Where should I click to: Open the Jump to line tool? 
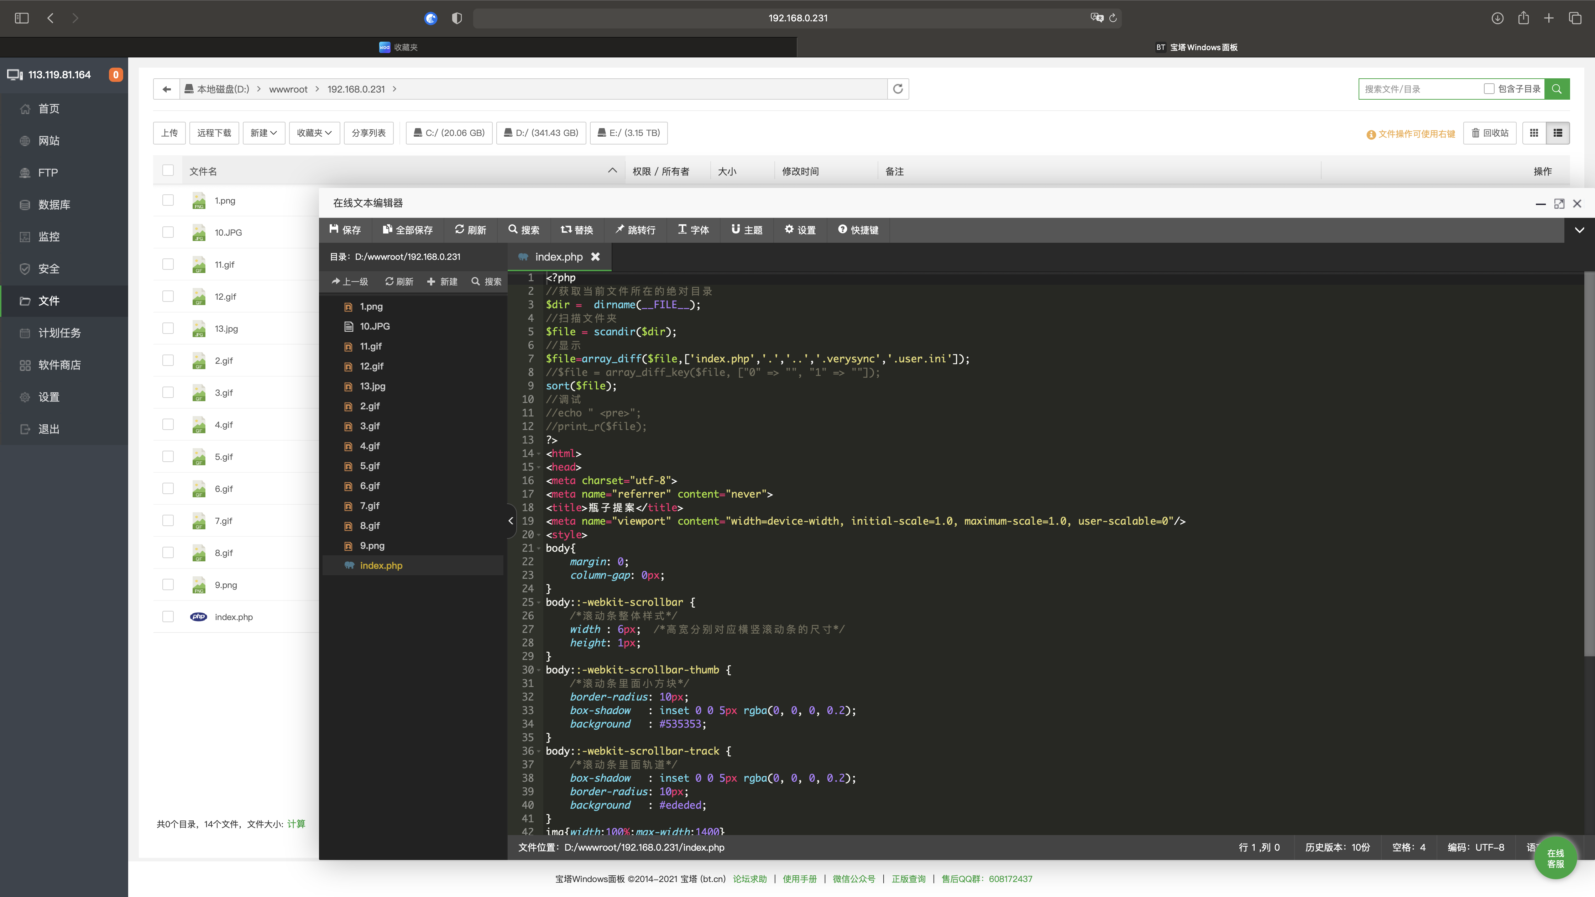(x=635, y=230)
